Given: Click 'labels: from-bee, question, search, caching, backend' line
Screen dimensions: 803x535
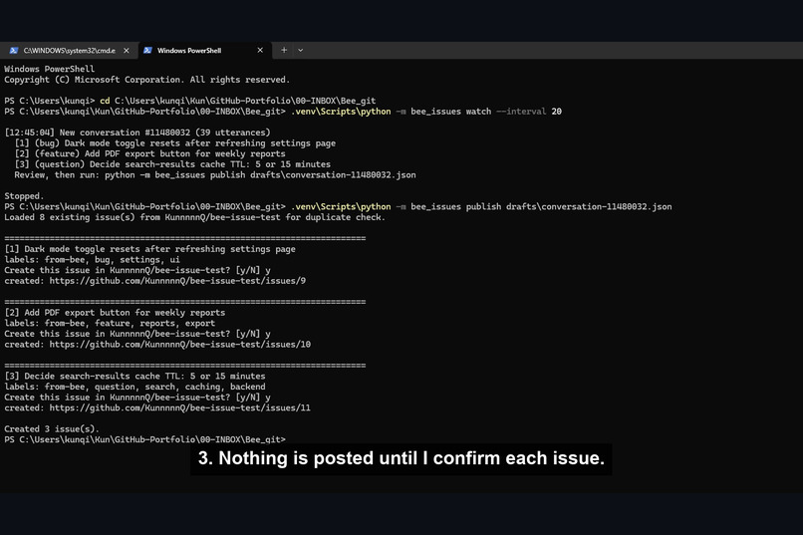Looking at the screenshot, I should point(134,387).
